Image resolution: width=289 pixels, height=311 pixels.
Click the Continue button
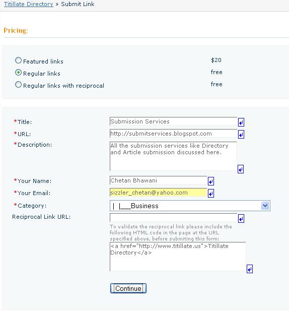(128, 288)
